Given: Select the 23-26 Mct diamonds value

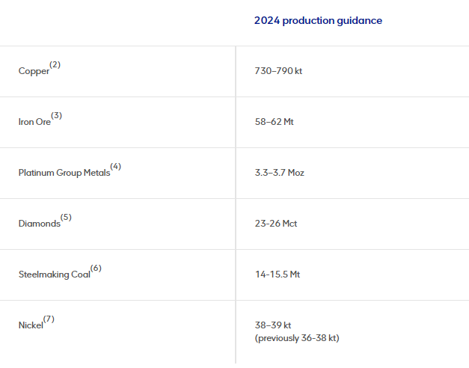Looking at the screenshot, I should click(x=278, y=224).
